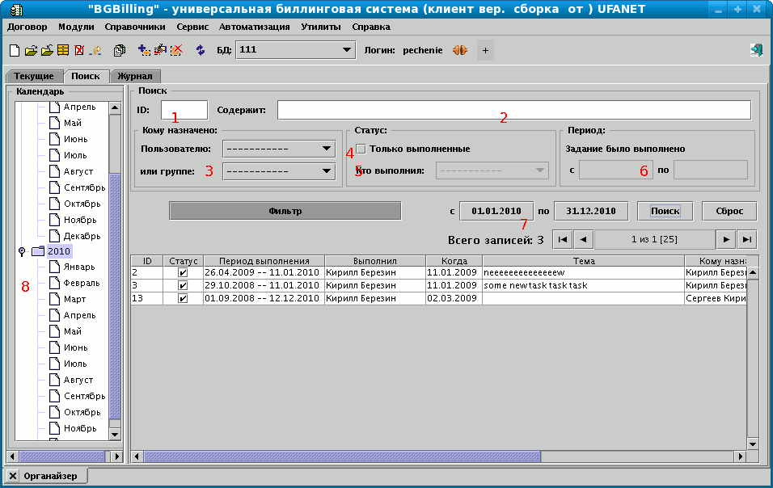Open the 'Справочники' menu
773x488 pixels.
tap(135, 27)
